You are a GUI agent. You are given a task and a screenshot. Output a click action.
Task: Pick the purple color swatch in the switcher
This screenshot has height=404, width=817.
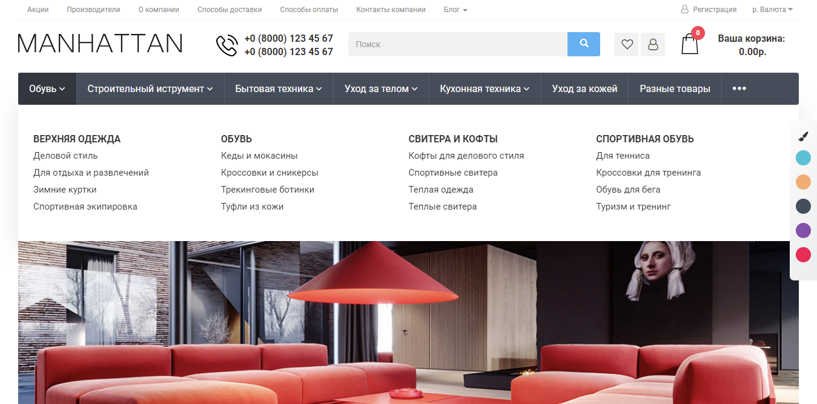[x=802, y=230]
